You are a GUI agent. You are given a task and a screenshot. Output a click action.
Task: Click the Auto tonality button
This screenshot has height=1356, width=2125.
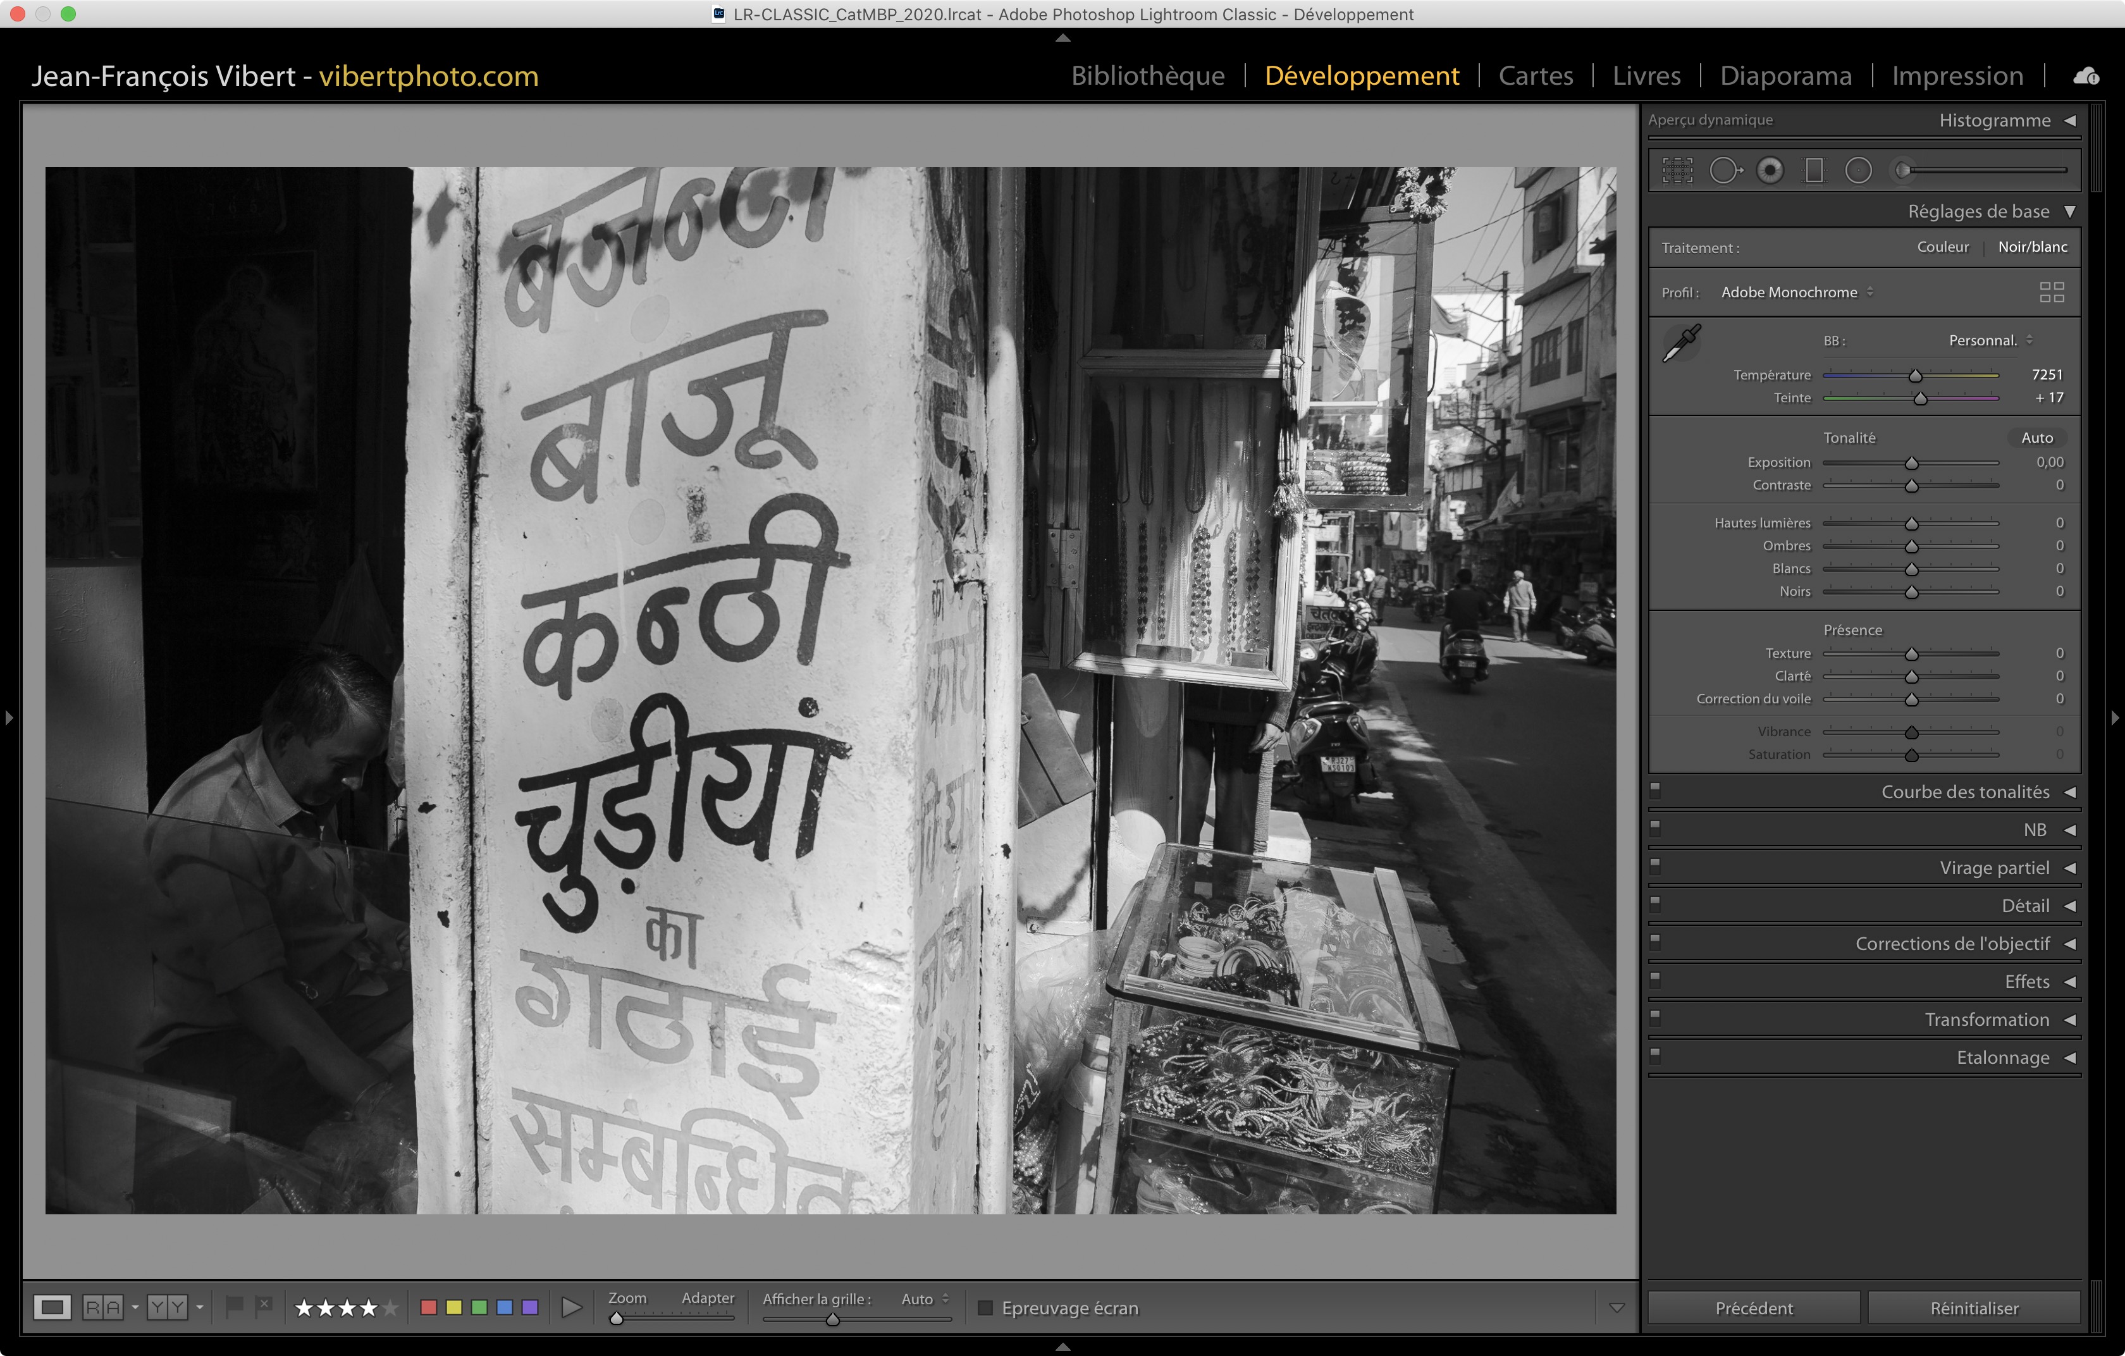coord(2036,438)
